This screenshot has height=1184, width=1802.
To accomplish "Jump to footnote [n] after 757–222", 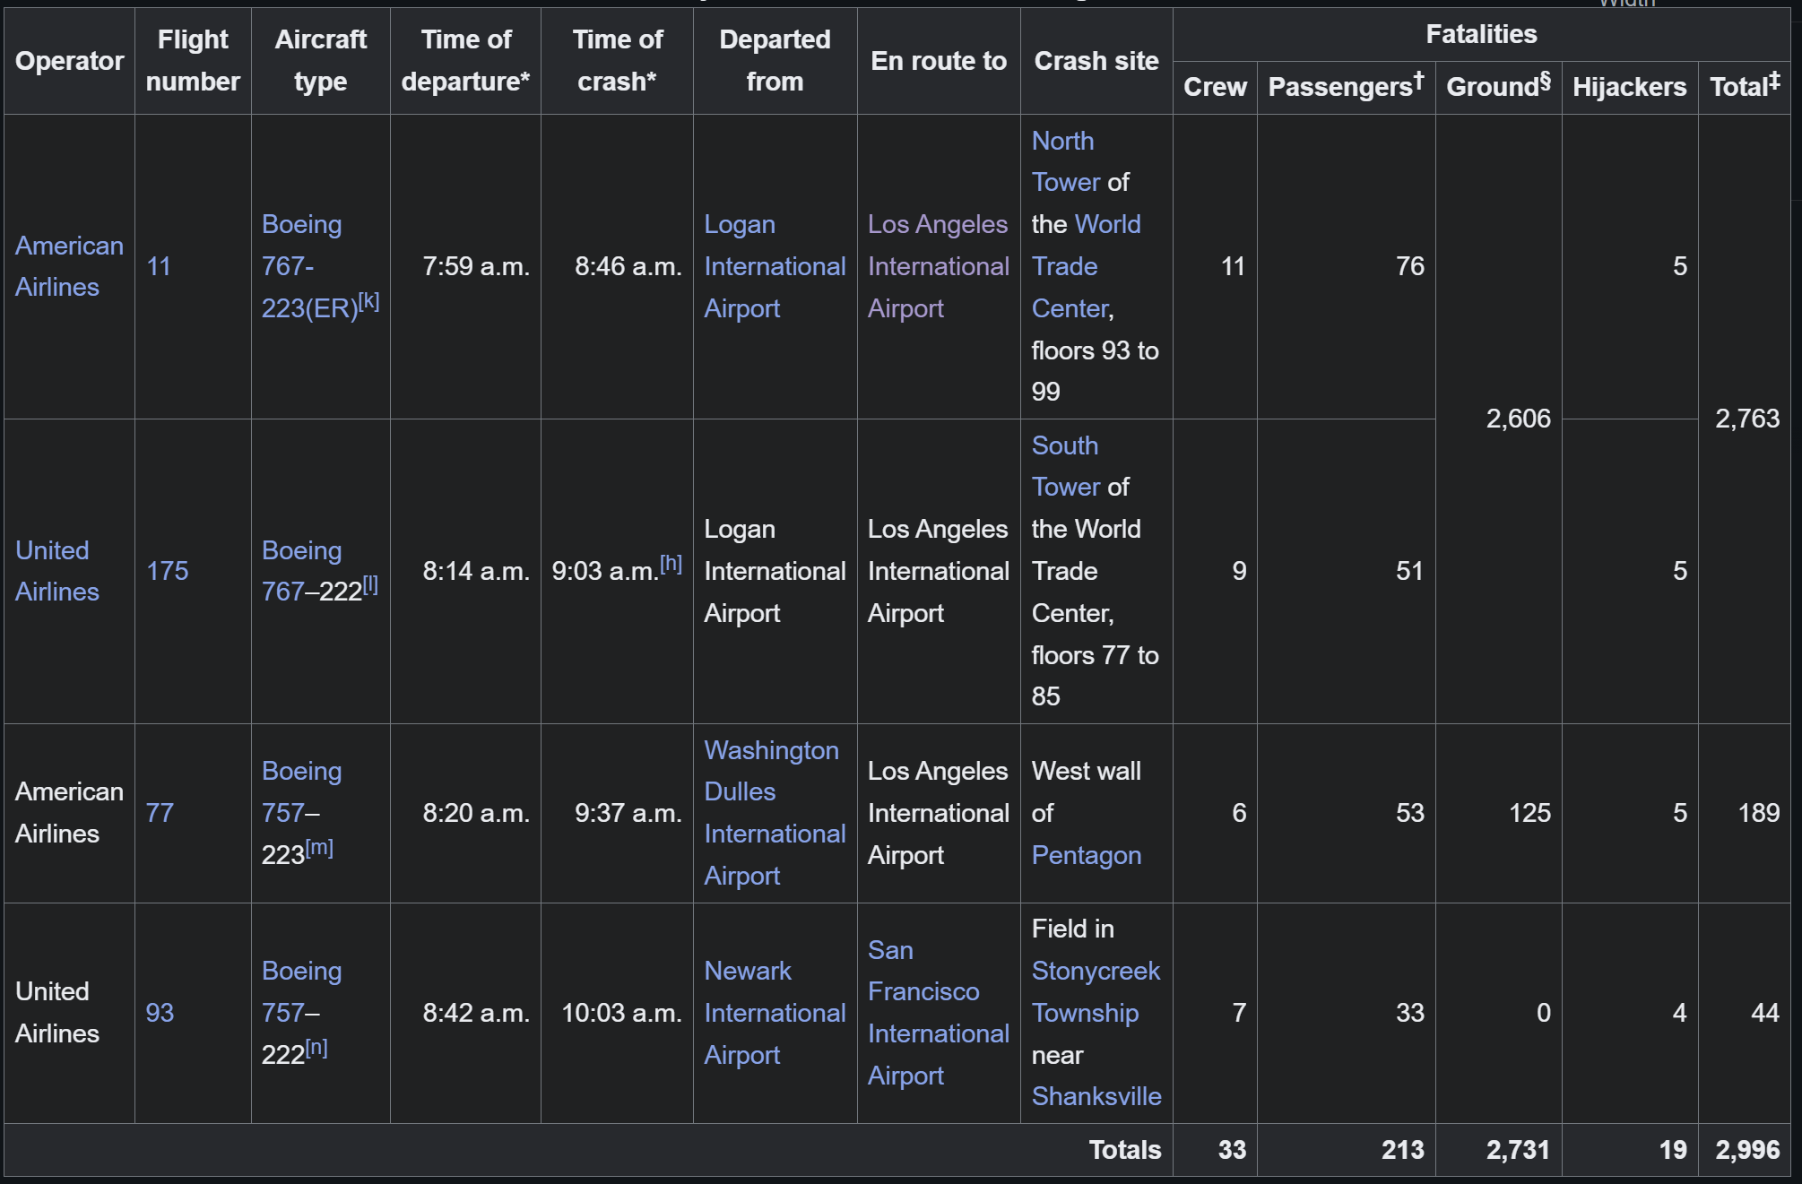I will 316,1048.
